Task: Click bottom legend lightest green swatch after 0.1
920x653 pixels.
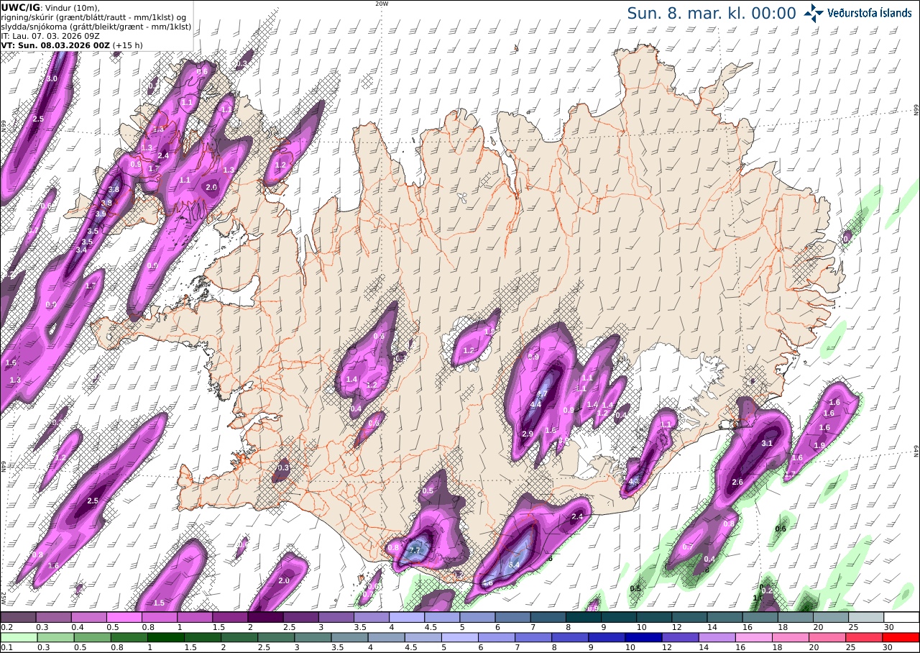Action: coord(18,637)
